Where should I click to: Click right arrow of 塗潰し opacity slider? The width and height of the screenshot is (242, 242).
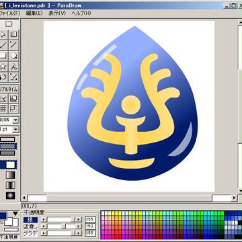(x=79, y=227)
